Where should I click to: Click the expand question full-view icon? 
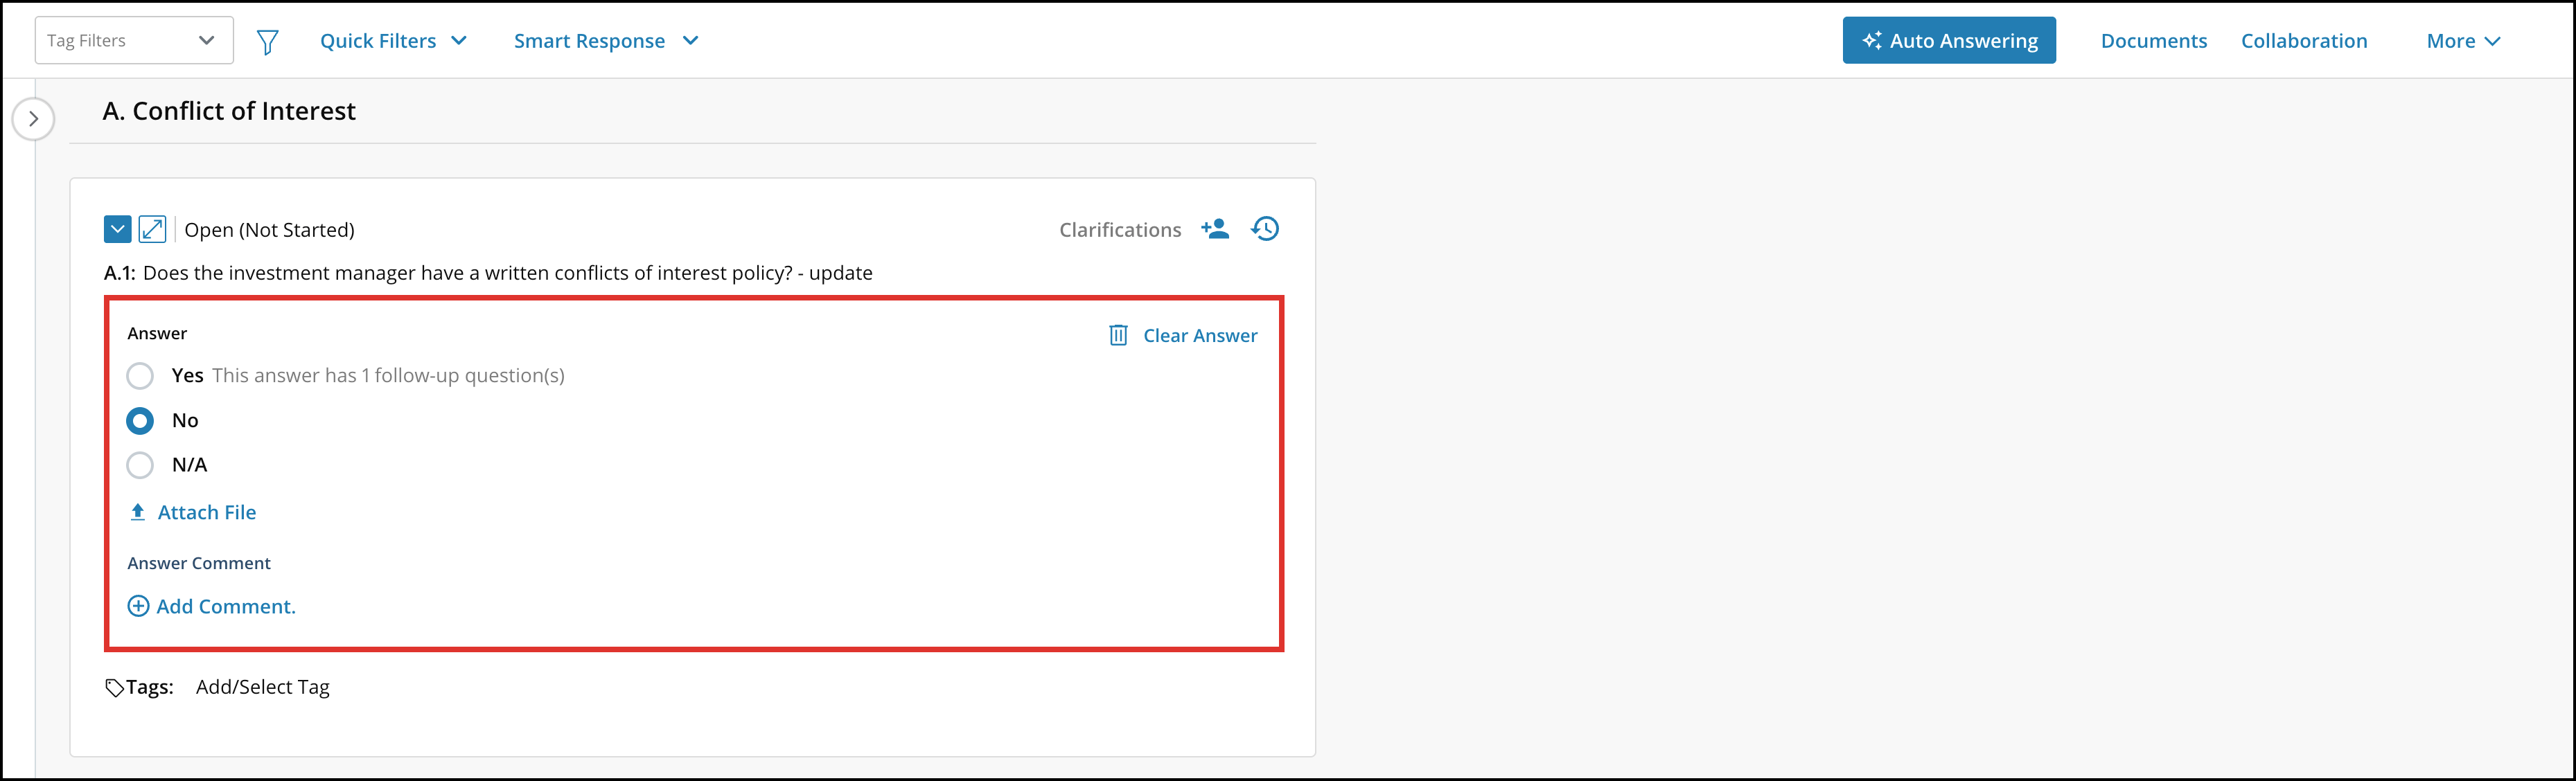tap(152, 230)
